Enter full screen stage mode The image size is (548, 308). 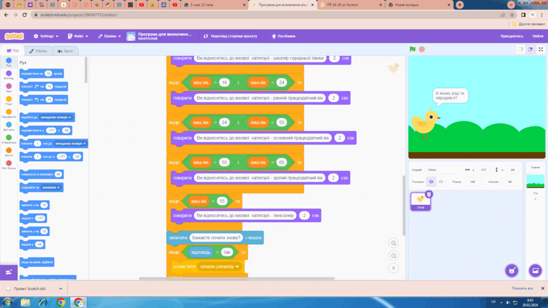coord(540,49)
